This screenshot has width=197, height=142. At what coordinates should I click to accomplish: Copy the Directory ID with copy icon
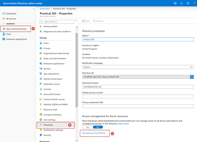click(x=192, y=77)
